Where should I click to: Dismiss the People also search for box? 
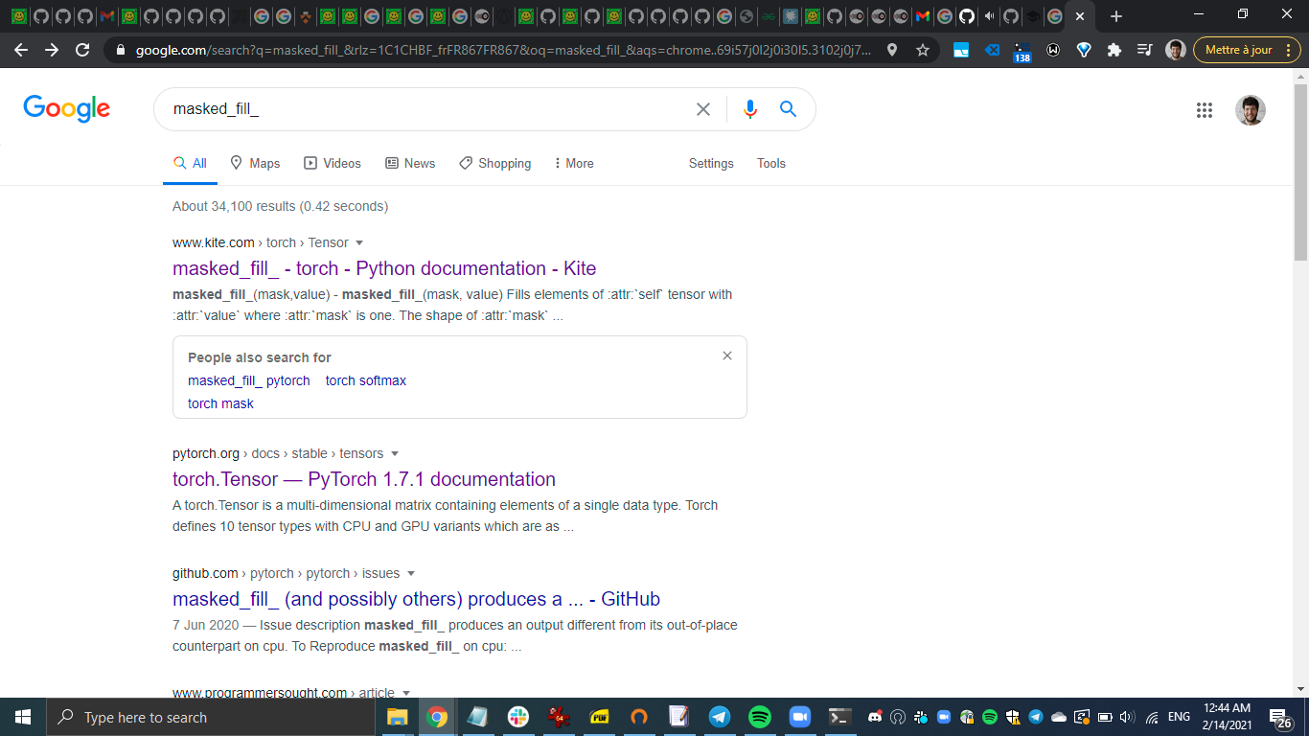(x=727, y=355)
